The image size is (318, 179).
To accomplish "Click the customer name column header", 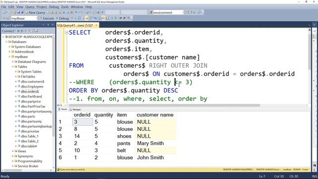I will pyautogui.click(x=155, y=115).
